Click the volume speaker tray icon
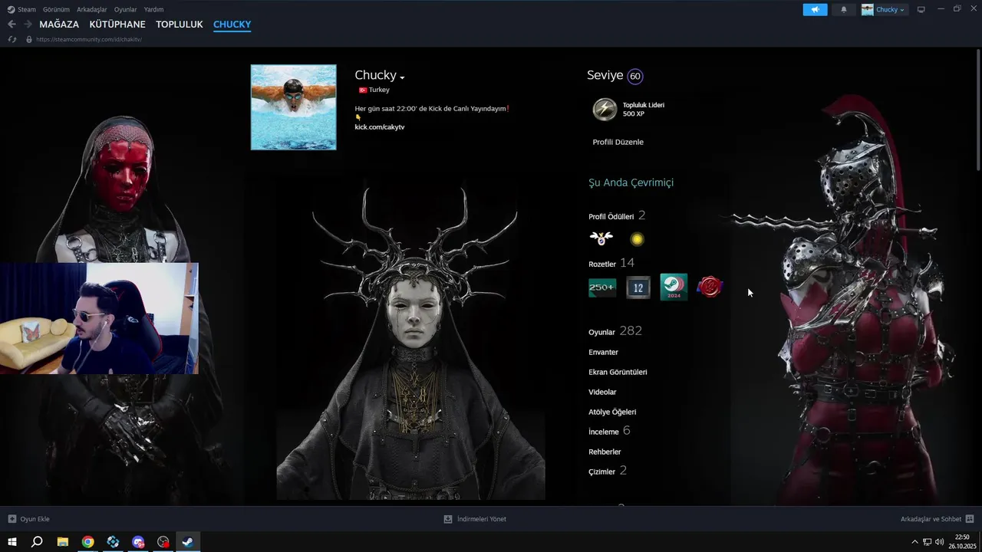 (939, 542)
